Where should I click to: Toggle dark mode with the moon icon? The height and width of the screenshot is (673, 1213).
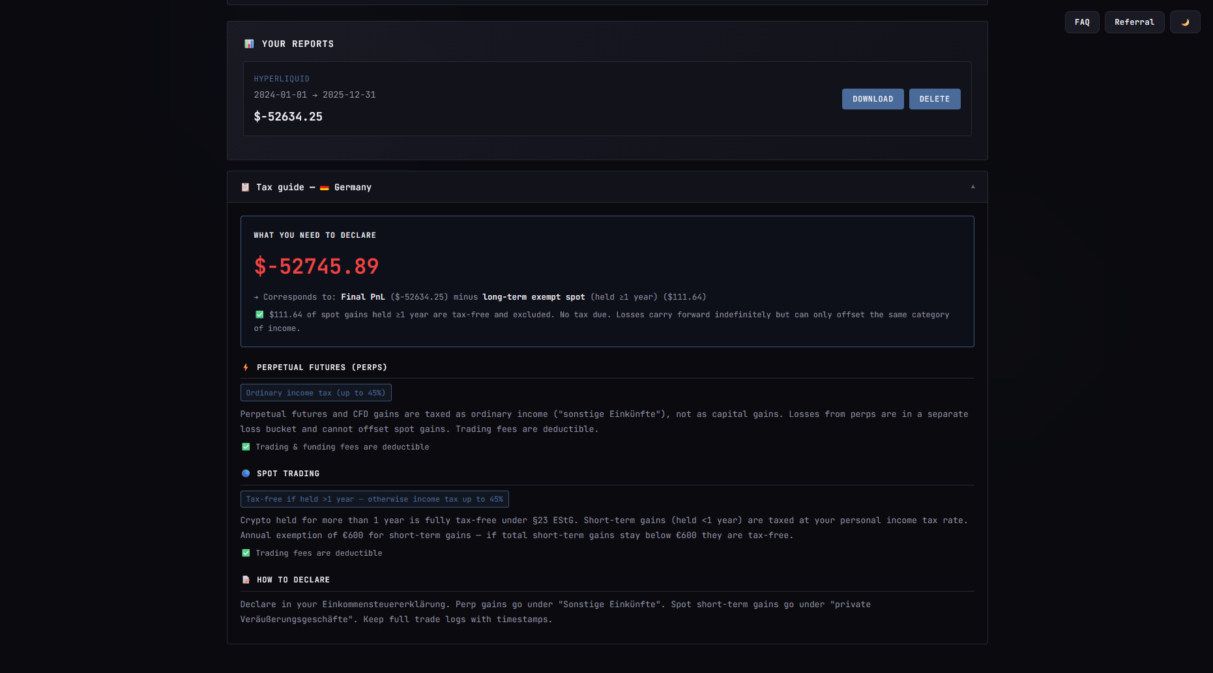tap(1184, 22)
